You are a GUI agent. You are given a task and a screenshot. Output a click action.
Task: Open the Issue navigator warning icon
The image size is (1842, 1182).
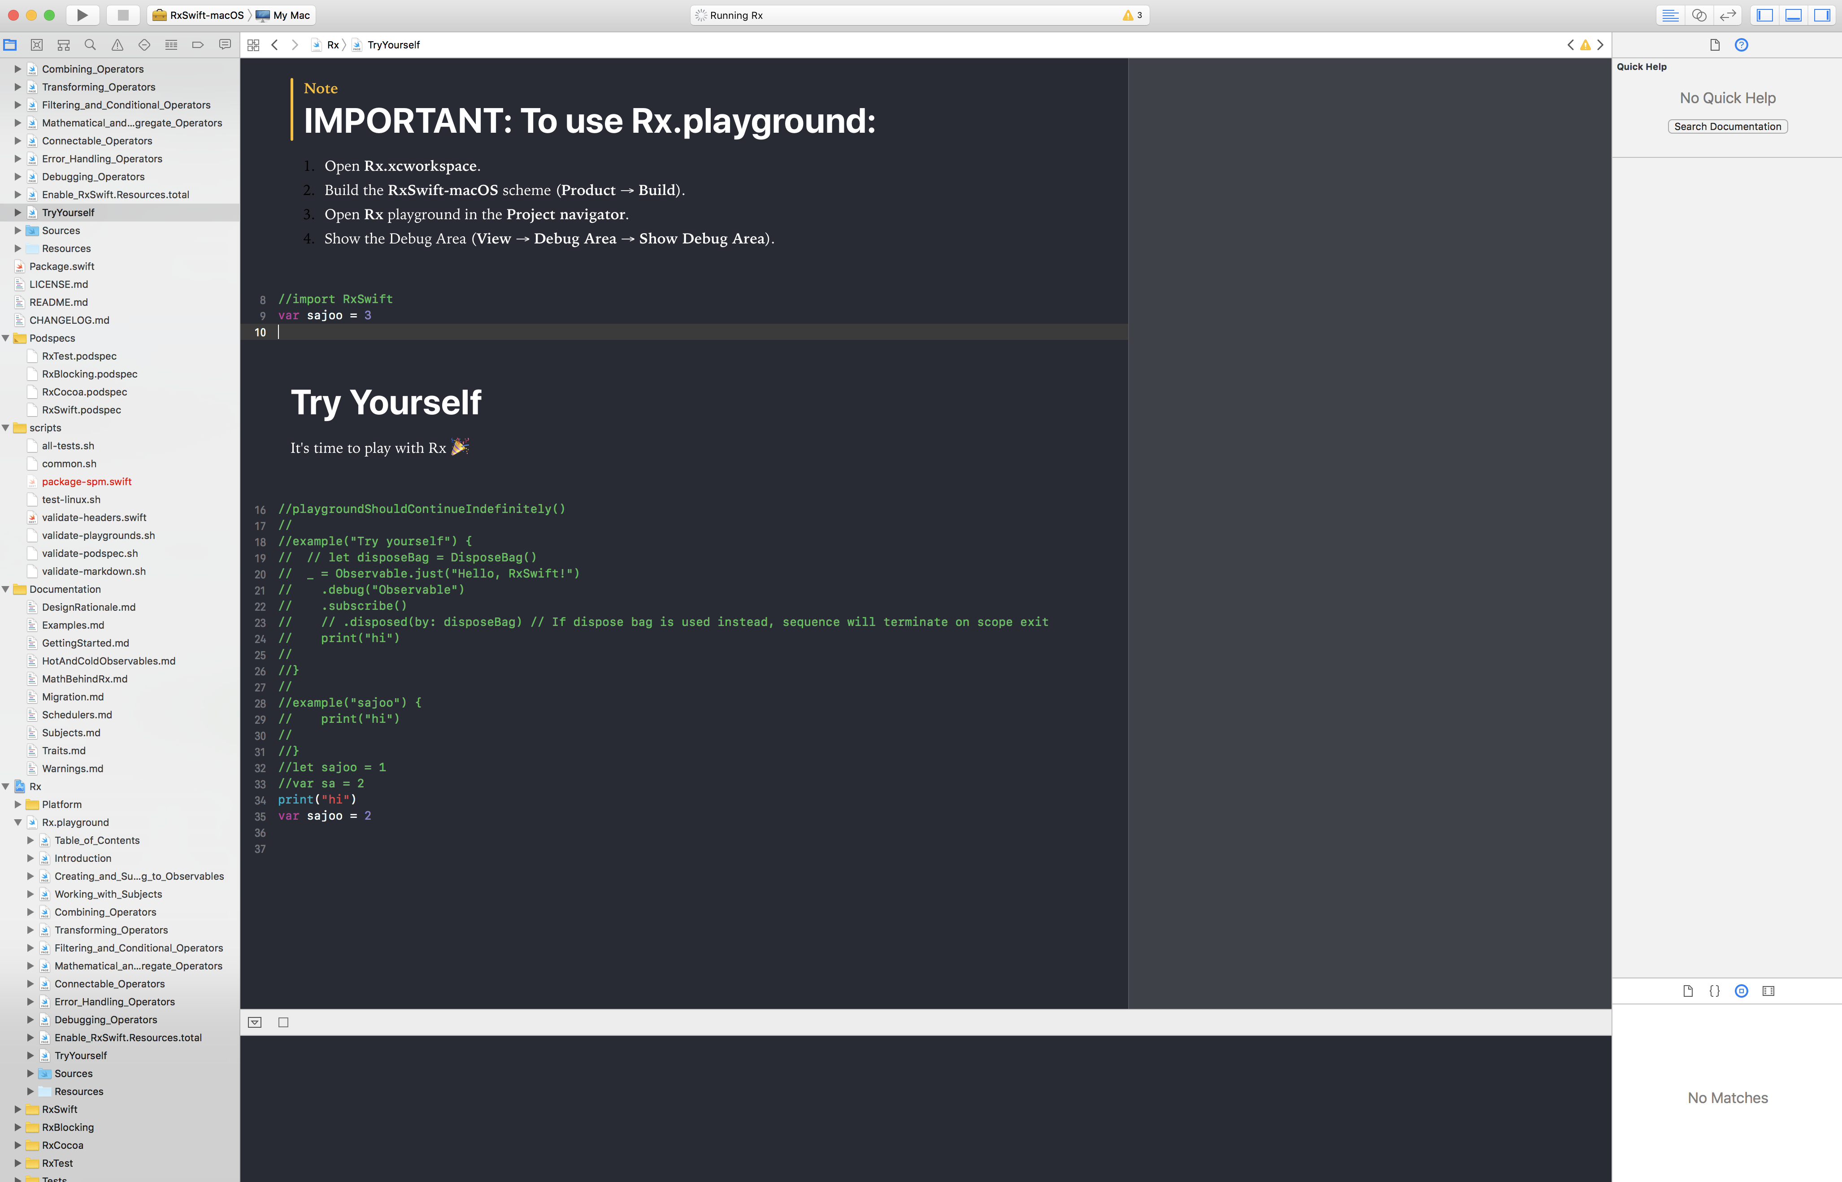click(117, 44)
